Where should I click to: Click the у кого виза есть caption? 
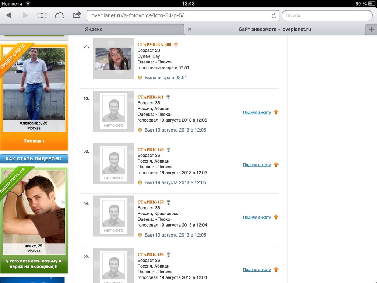[x=34, y=264]
